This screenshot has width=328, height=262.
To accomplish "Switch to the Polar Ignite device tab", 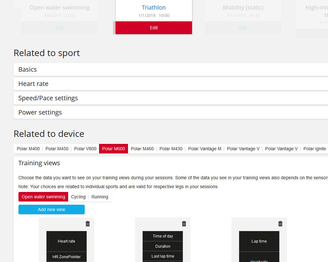I will pos(315,148).
